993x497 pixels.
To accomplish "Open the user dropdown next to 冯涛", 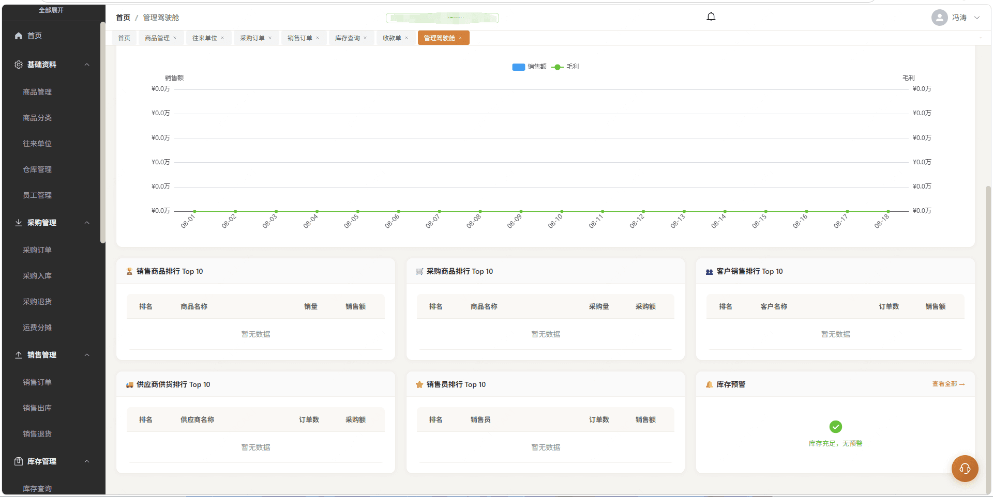I will 977,18.
